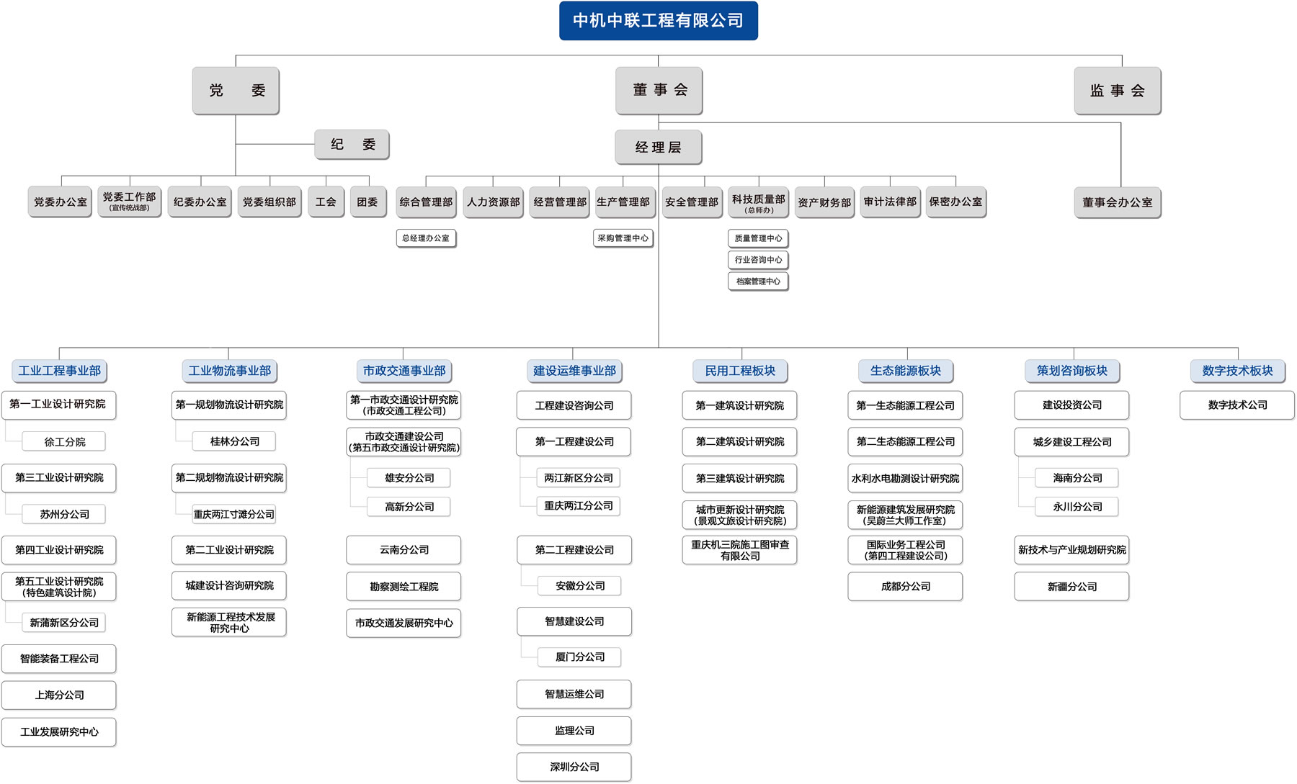Choose the 生产管理部 box

point(623,202)
